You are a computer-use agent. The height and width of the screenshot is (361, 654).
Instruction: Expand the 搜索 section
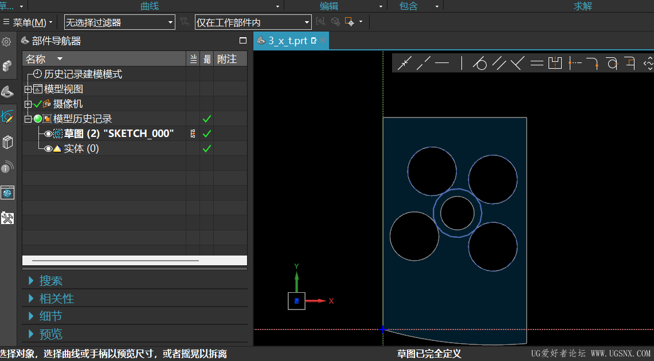[x=31, y=281]
